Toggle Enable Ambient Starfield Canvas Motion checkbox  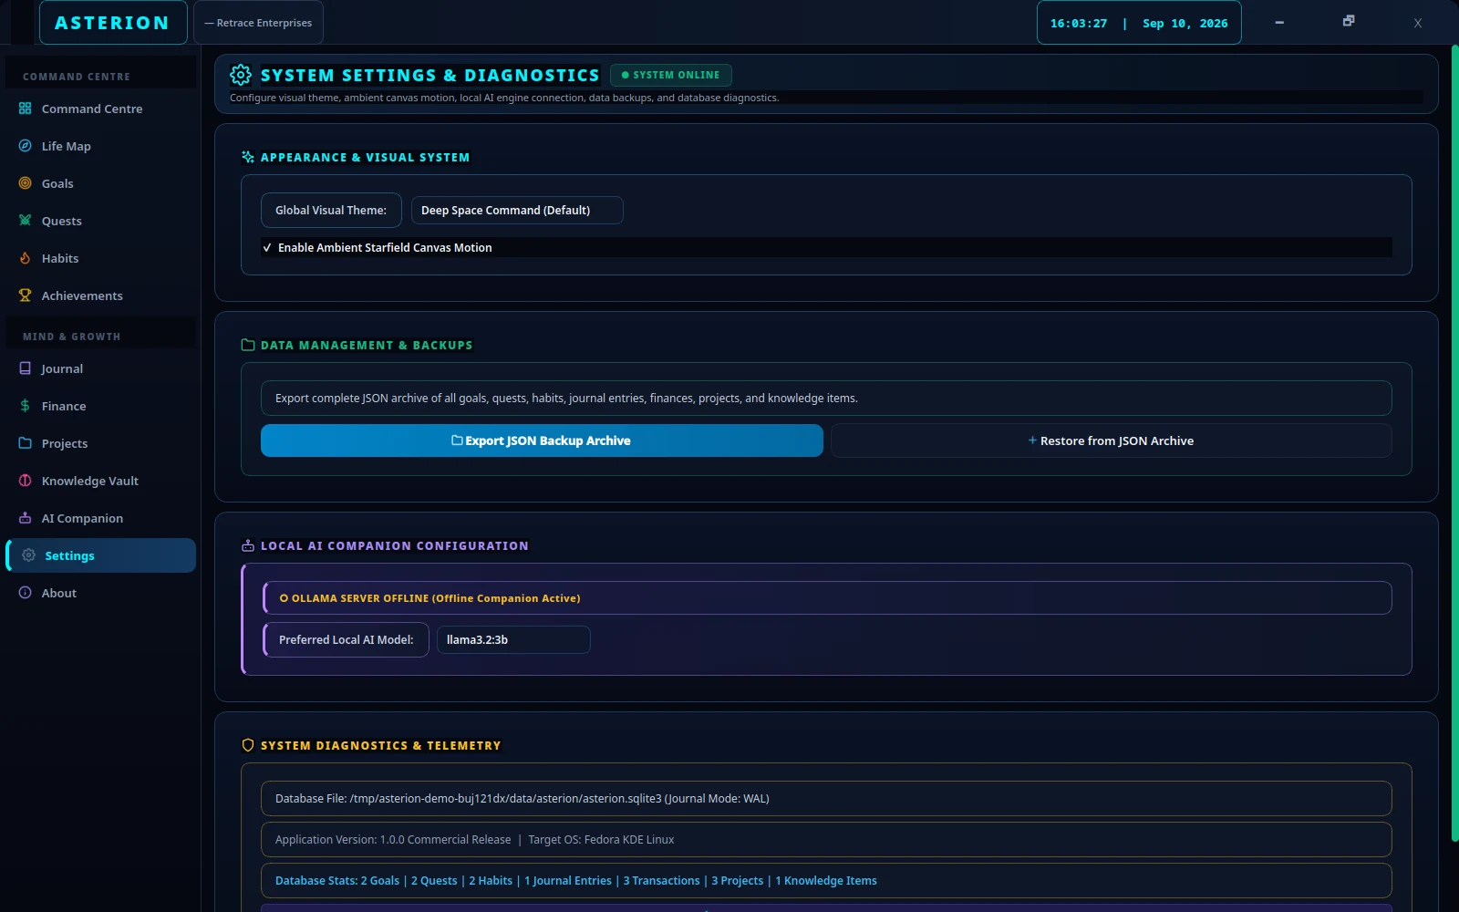pyautogui.click(x=267, y=248)
